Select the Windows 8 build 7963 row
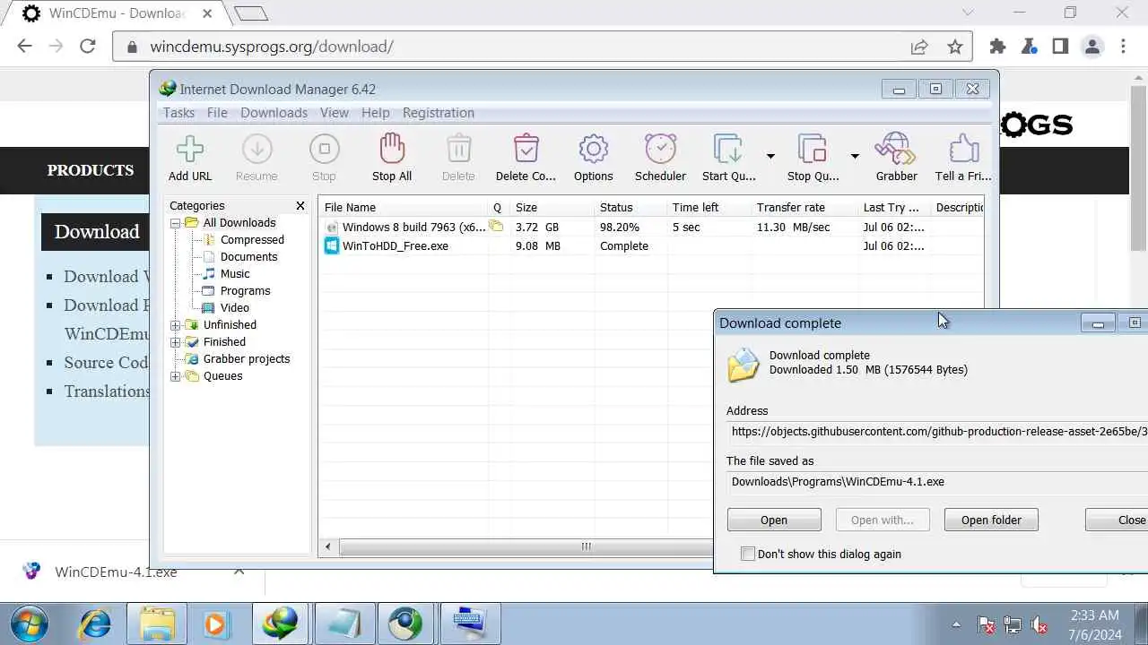Image resolution: width=1148 pixels, height=645 pixels. coord(652,228)
